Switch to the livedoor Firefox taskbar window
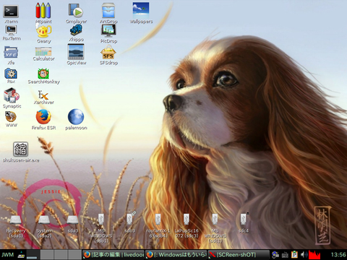Image resolution: width=347 pixels, height=260 pixels. pos(113,255)
